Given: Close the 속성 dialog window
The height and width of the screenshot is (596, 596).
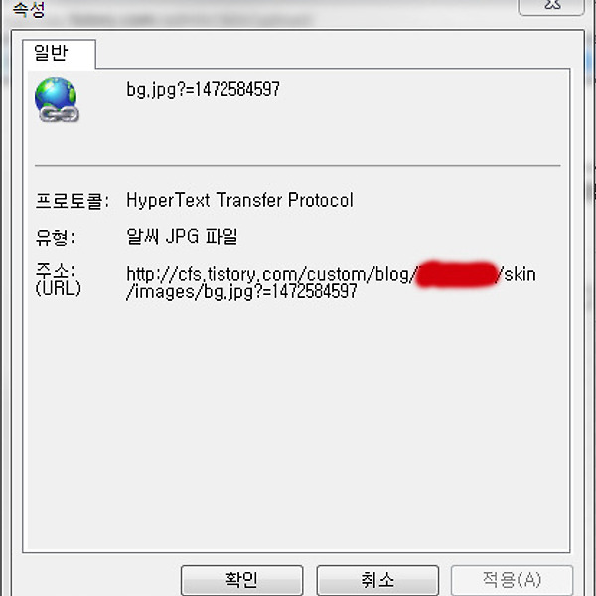Looking at the screenshot, I should [x=551, y=6].
